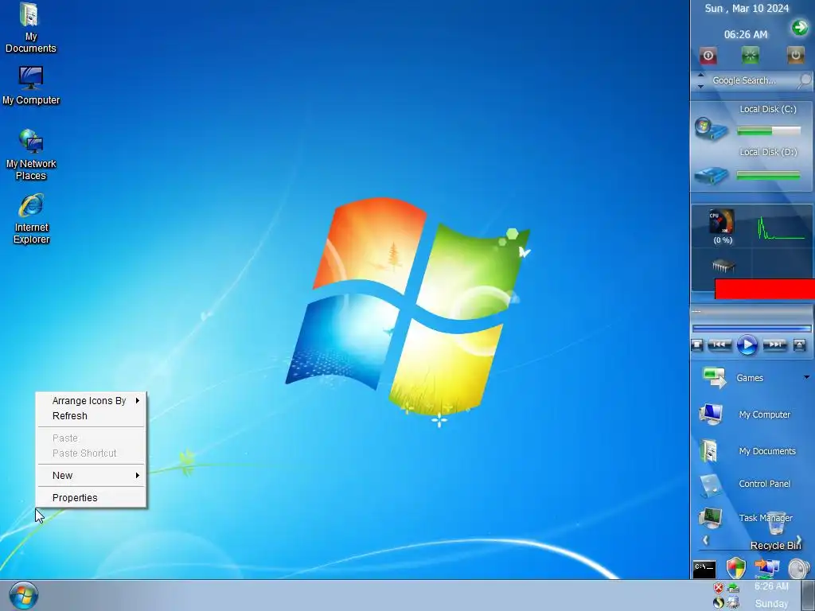Click the Local Disk (C:) usage bar

click(769, 131)
